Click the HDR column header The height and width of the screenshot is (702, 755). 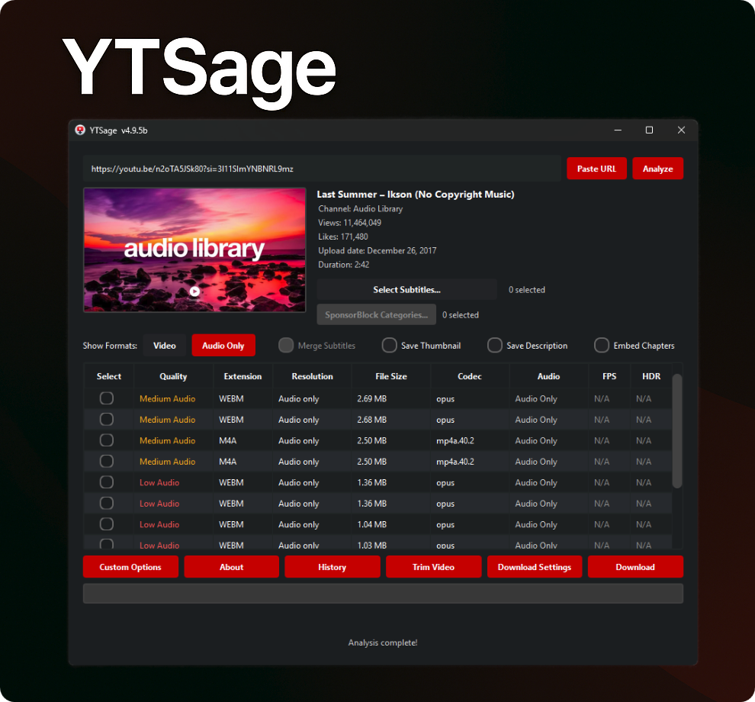pyautogui.click(x=651, y=376)
